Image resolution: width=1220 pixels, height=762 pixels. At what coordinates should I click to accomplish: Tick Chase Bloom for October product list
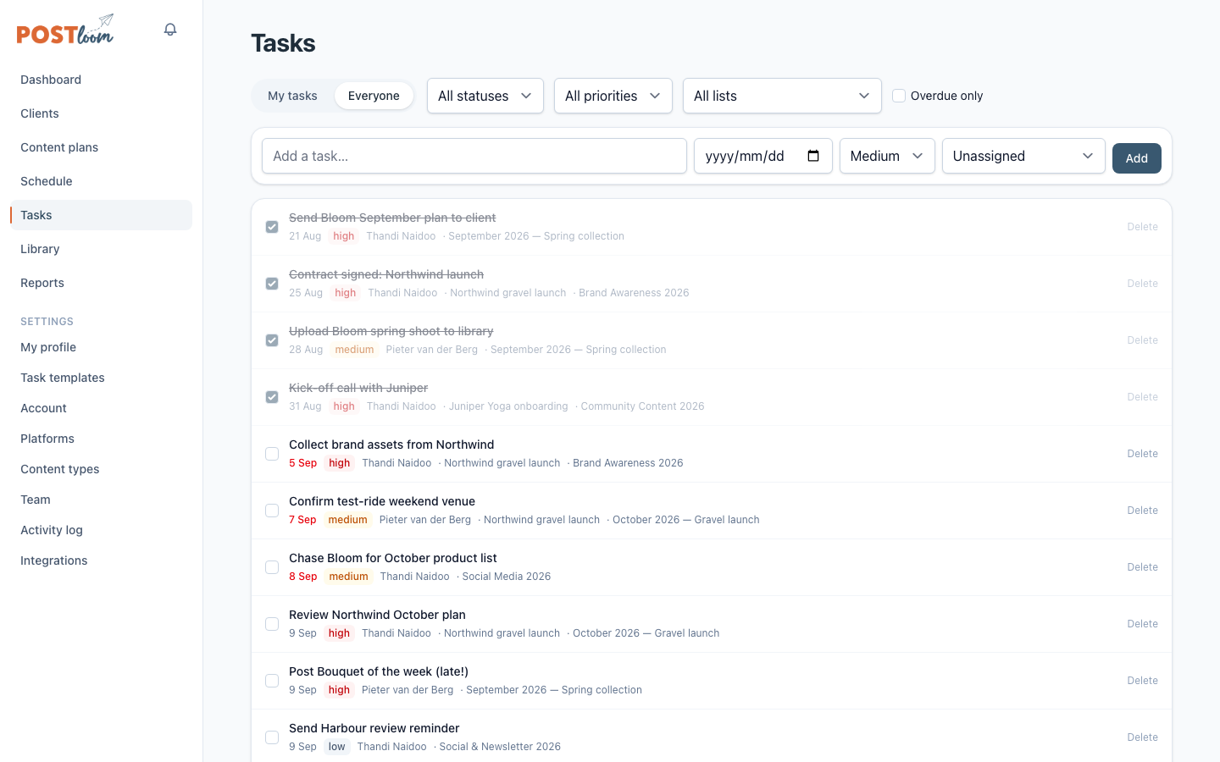click(x=272, y=567)
